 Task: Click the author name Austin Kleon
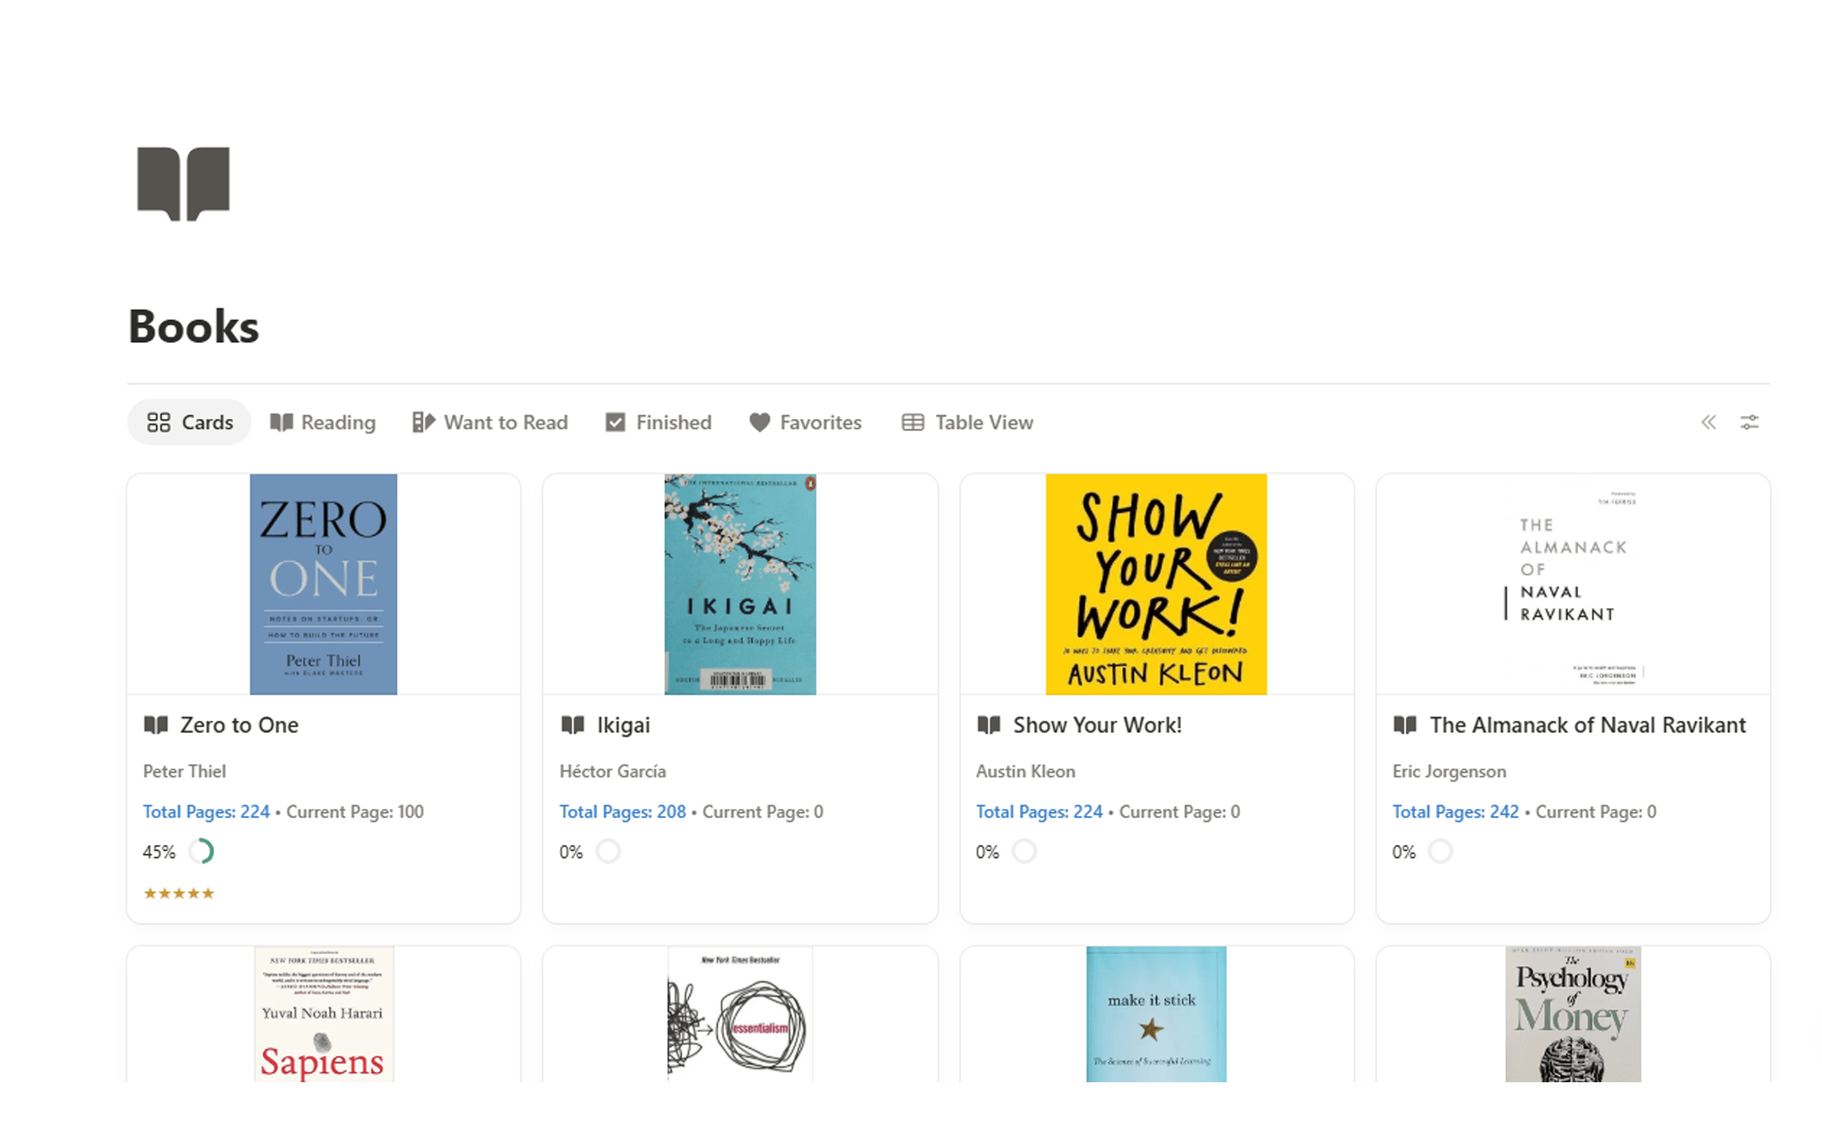[1026, 771]
